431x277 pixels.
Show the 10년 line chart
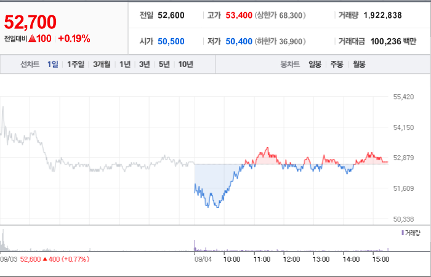pos(186,65)
